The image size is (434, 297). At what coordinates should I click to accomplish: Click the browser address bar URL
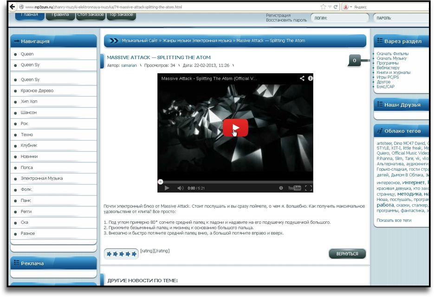click(x=104, y=7)
